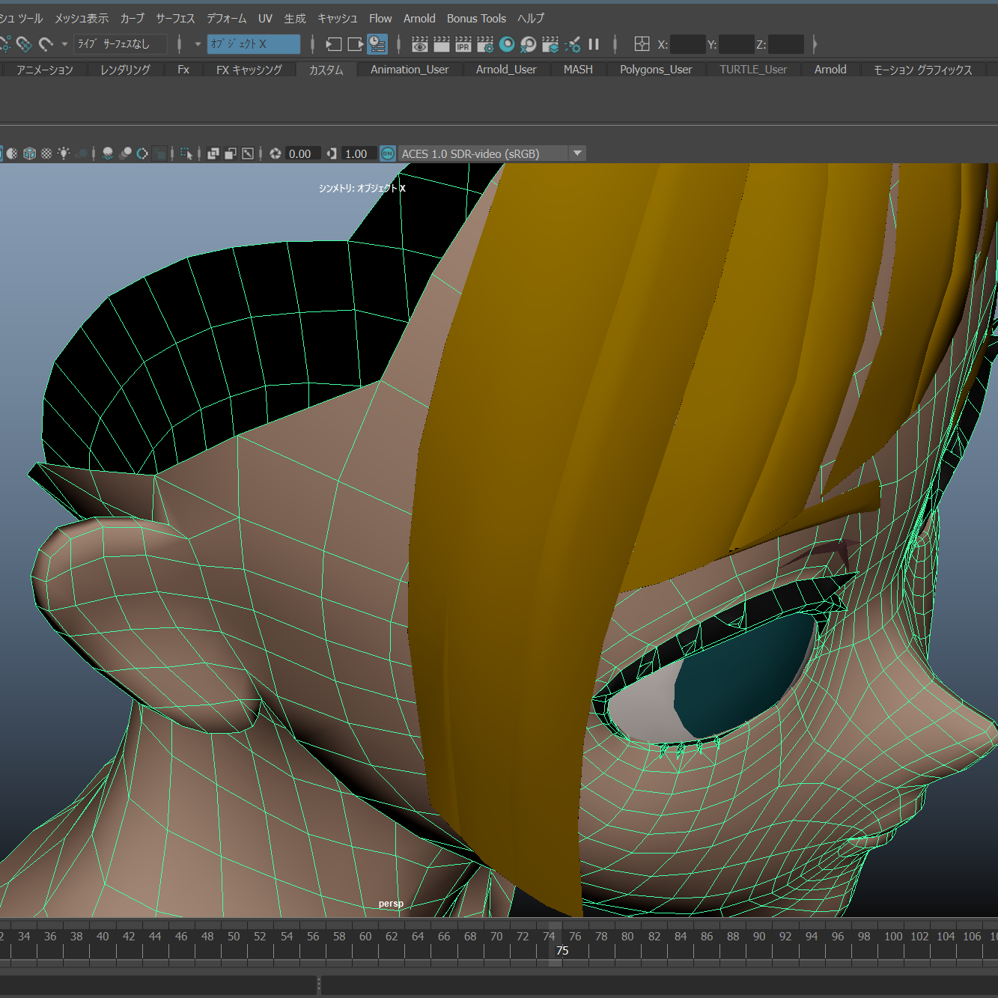
Task: Toggle use all lights bulb icon
Action: [64, 153]
